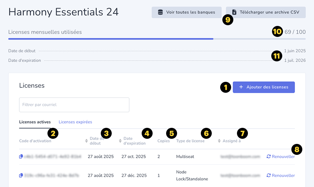The image size is (314, 187).
Task: Click the Copies column header
Action: point(164,141)
